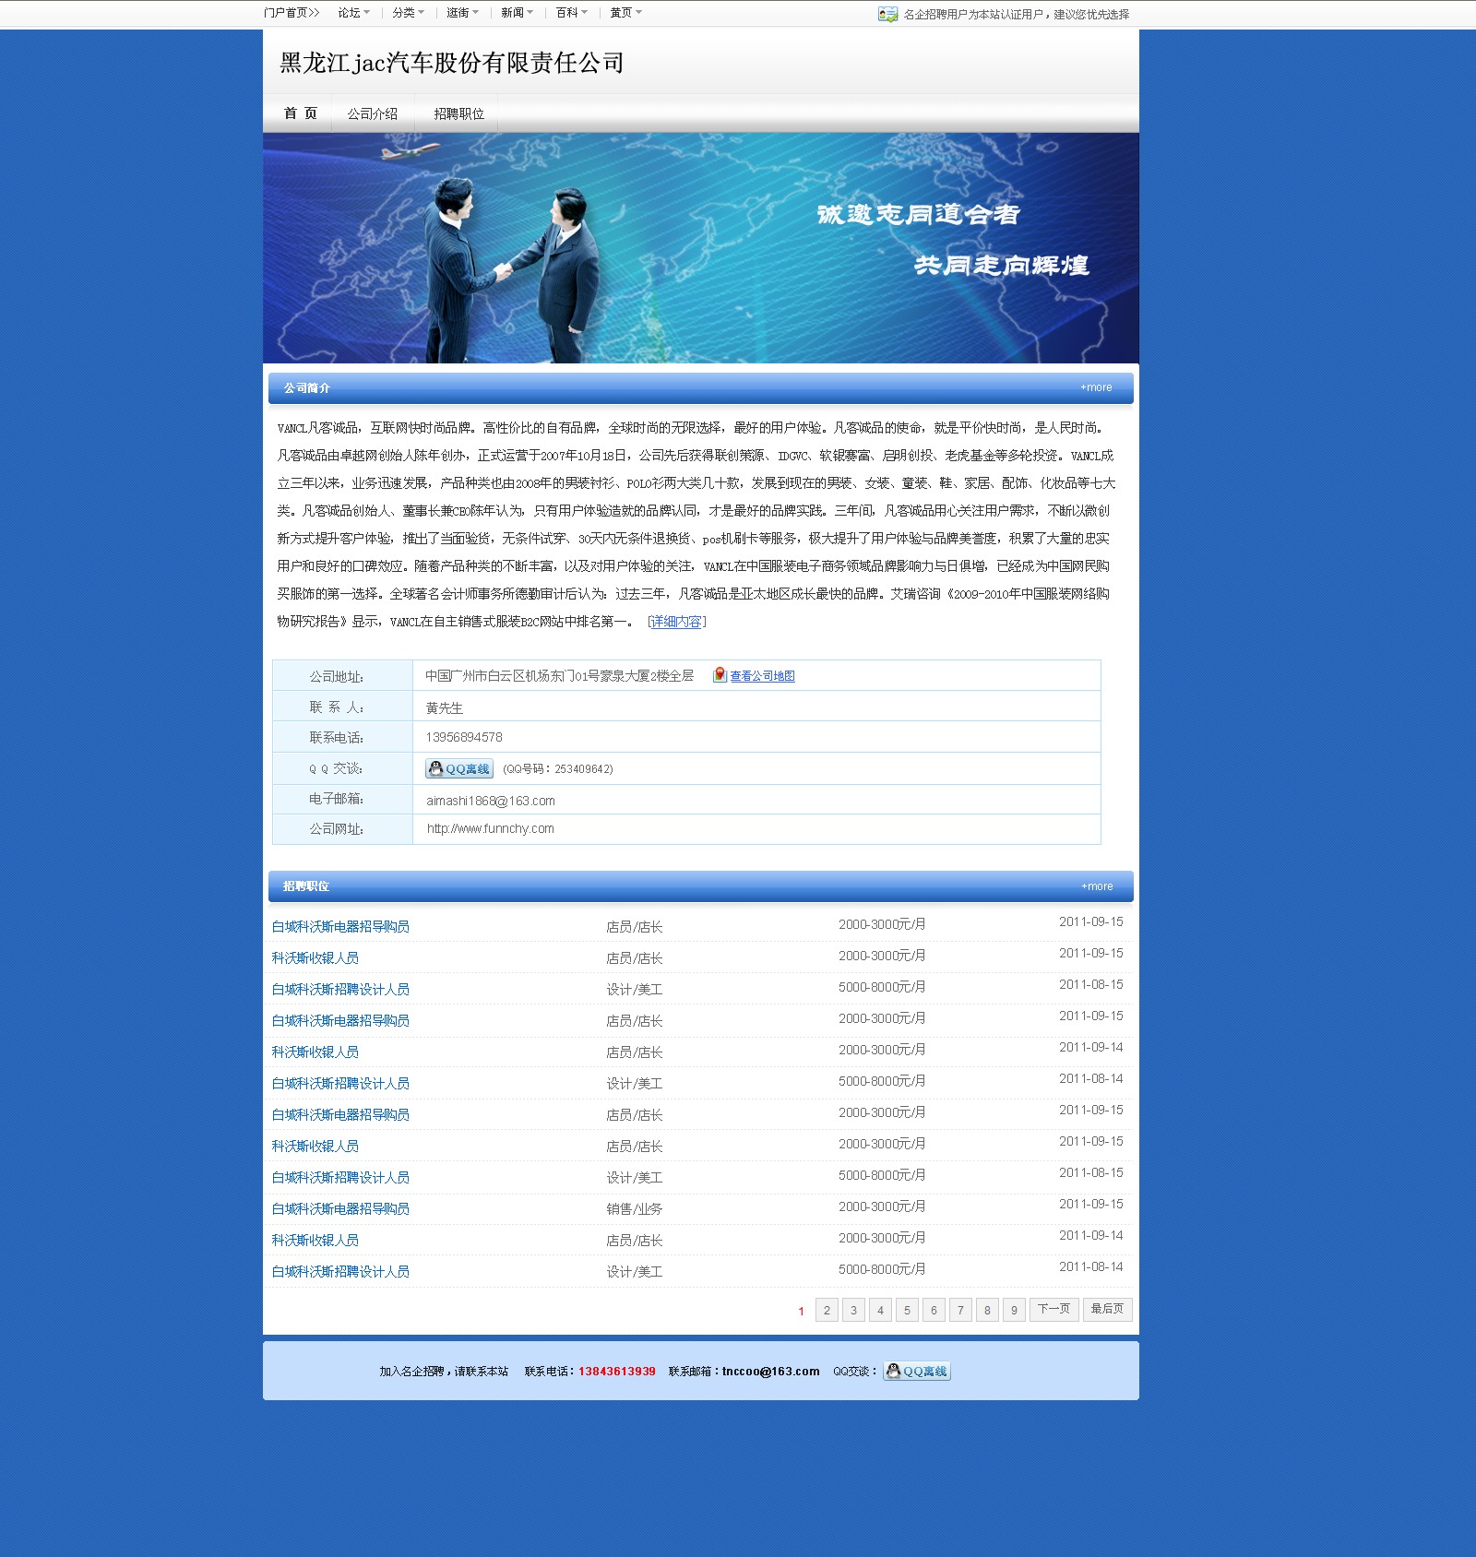The height and width of the screenshot is (1557, 1476).
Task: Switch to the 公司介绍 tab
Action: coord(372,113)
